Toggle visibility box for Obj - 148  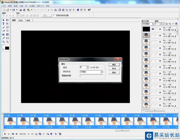[153, 67]
